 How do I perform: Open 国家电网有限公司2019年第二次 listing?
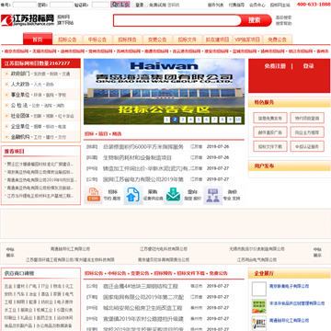point(143,297)
